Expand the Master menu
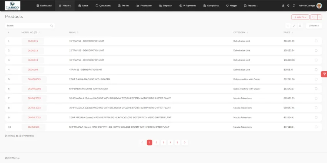Image resolution: width=327 pixels, height=163 pixels. click(65, 6)
